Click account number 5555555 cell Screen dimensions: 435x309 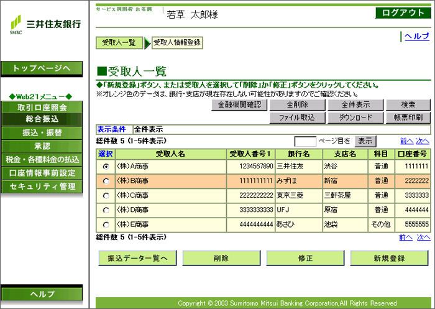[x=413, y=224]
